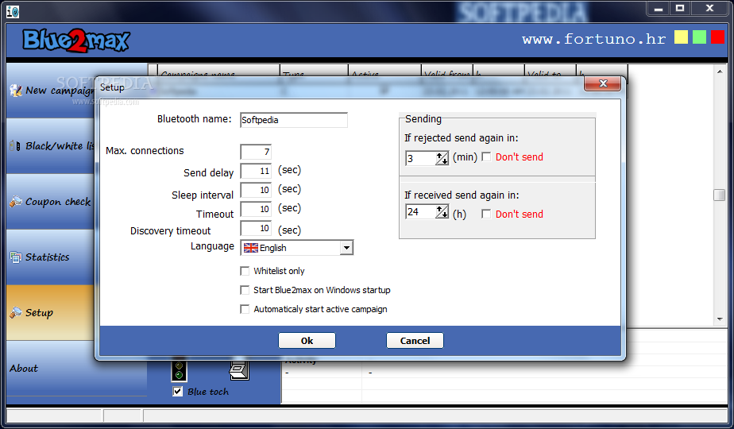
Task: Enable Start Blue2max on Windows startup
Action: click(x=245, y=290)
